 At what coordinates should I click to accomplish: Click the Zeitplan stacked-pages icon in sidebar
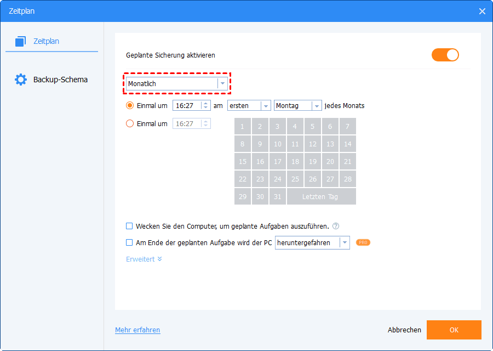[x=21, y=41]
